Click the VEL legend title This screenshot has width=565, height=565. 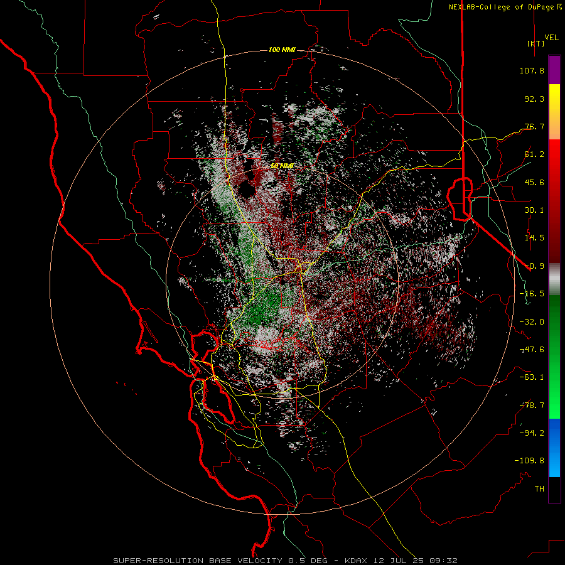point(552,38)
